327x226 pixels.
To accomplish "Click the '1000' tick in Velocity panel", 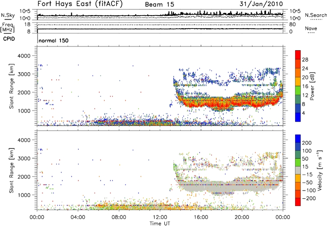I will click(24, 195).
